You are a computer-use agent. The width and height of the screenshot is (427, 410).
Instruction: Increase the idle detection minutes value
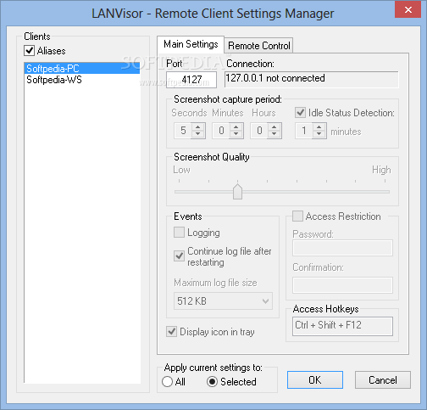[x=319, y=126]
